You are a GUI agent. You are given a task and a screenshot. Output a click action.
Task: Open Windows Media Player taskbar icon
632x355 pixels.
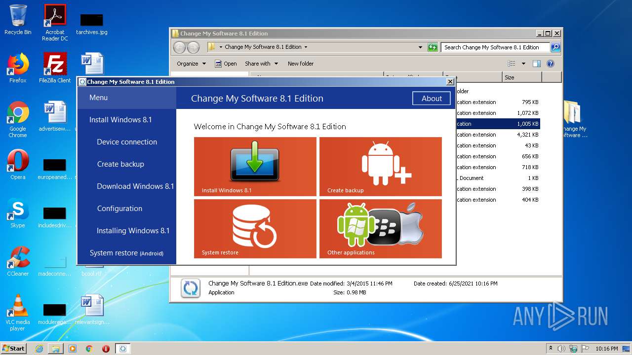73,349
